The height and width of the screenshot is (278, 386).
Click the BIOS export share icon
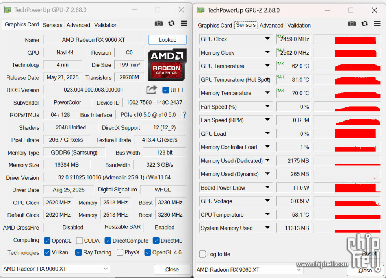pyautogui.click(x=152, y=90)
